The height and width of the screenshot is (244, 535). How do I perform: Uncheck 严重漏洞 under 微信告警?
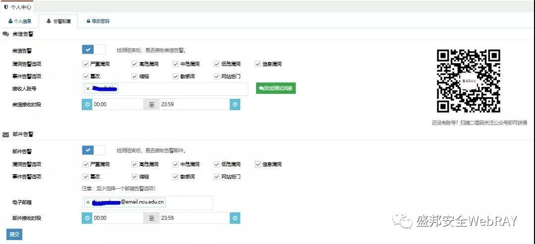pos(86,64)
